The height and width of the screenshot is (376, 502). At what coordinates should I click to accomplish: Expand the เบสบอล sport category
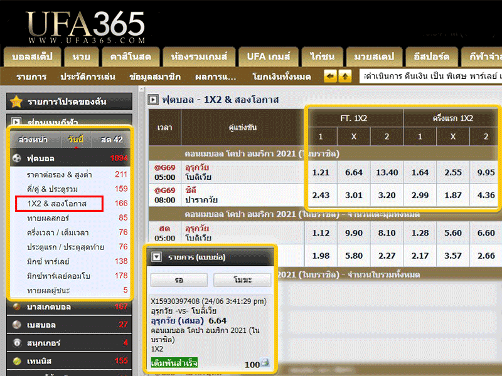click(x=69, y=325)
